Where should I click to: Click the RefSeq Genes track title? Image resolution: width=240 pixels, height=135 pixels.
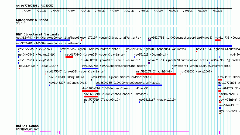pyautogui.click(x=27, y=126)
